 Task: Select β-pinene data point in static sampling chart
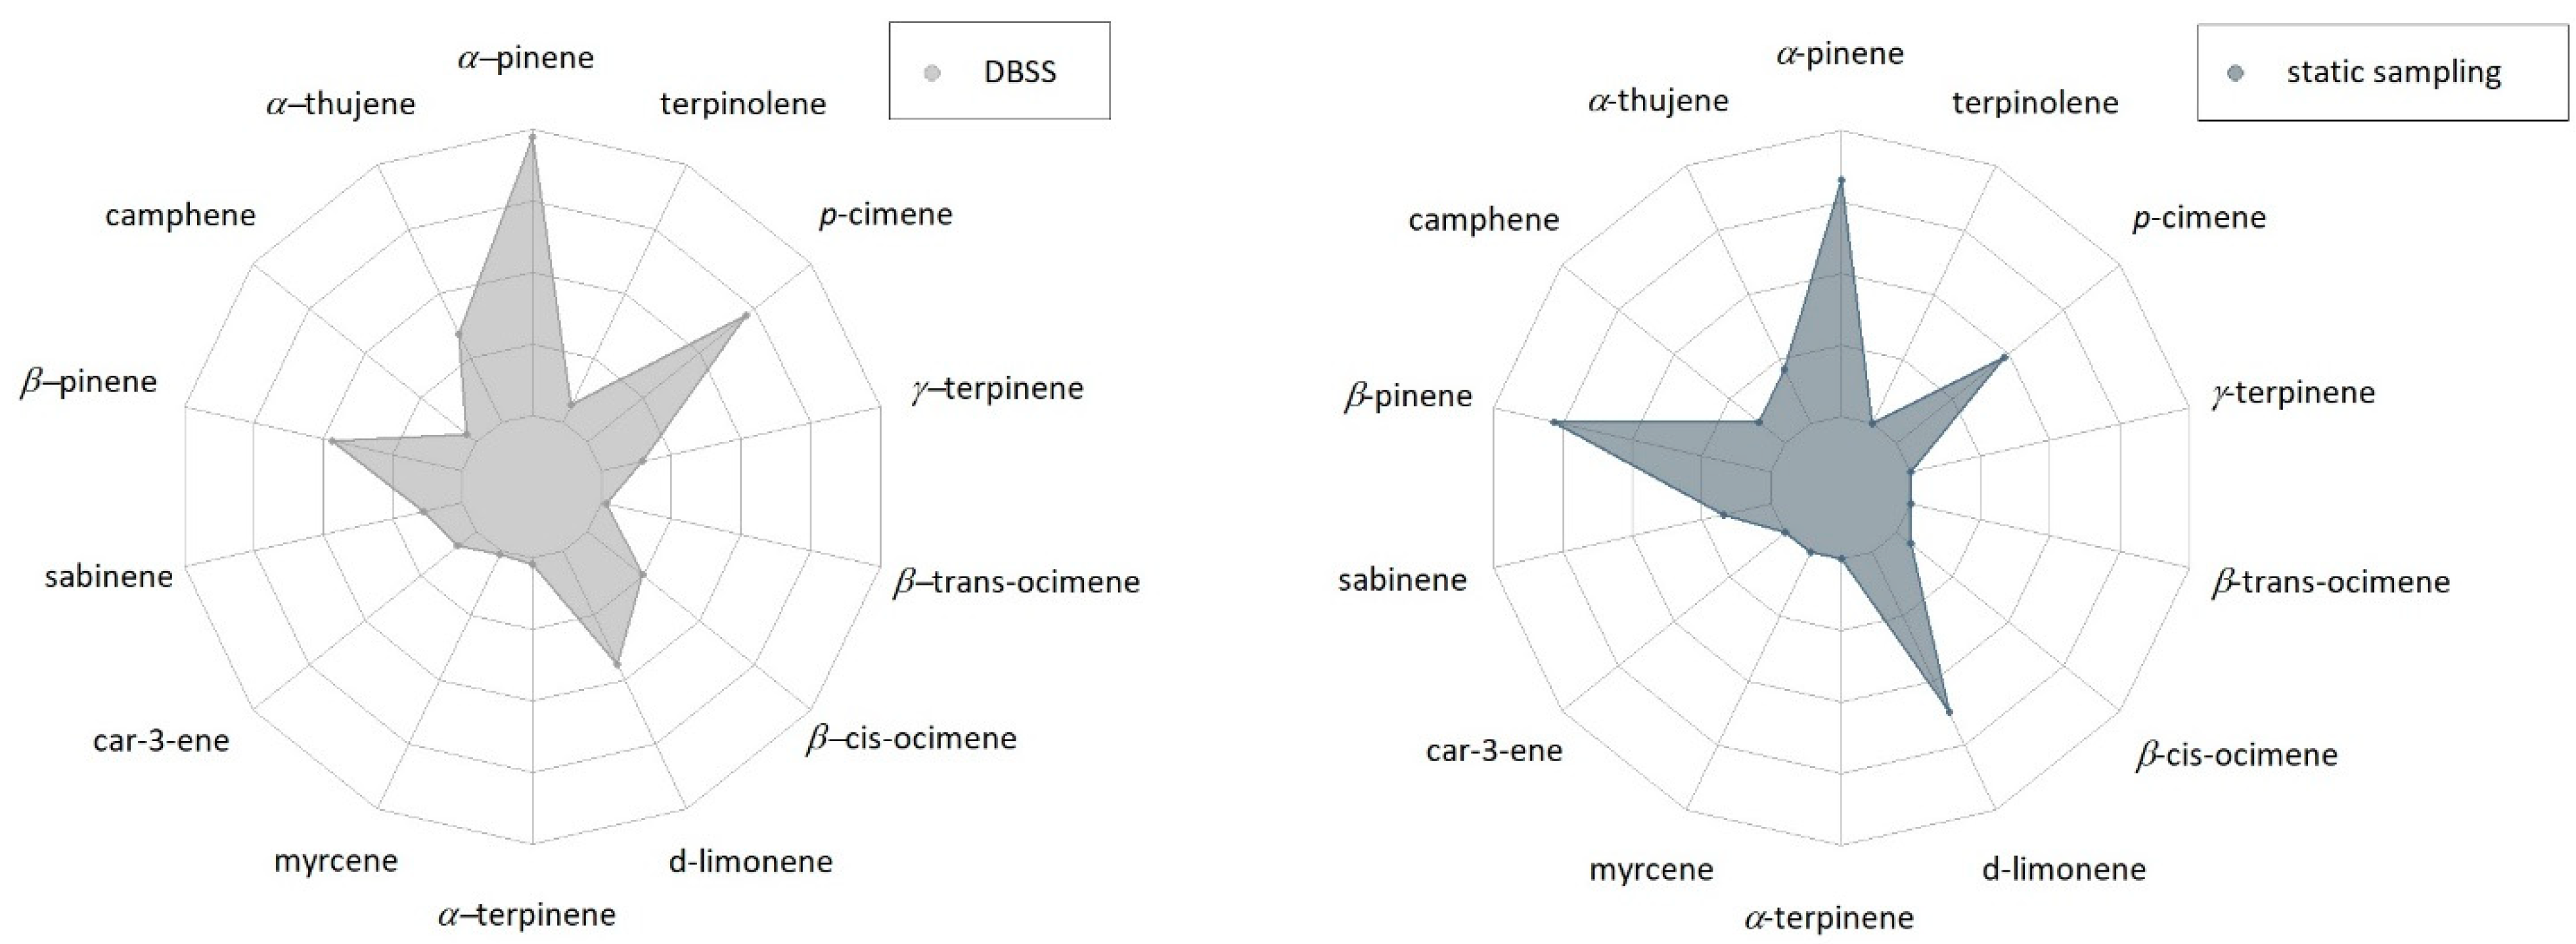pyautogui.click(x=1554, y=423)
